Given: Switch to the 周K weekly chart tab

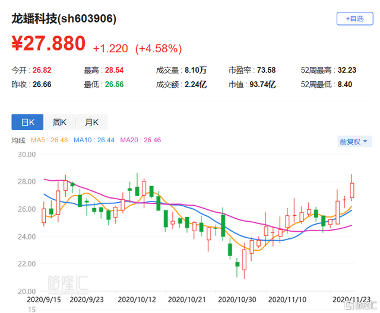Looking at the screenshot, I should [59, 122].
